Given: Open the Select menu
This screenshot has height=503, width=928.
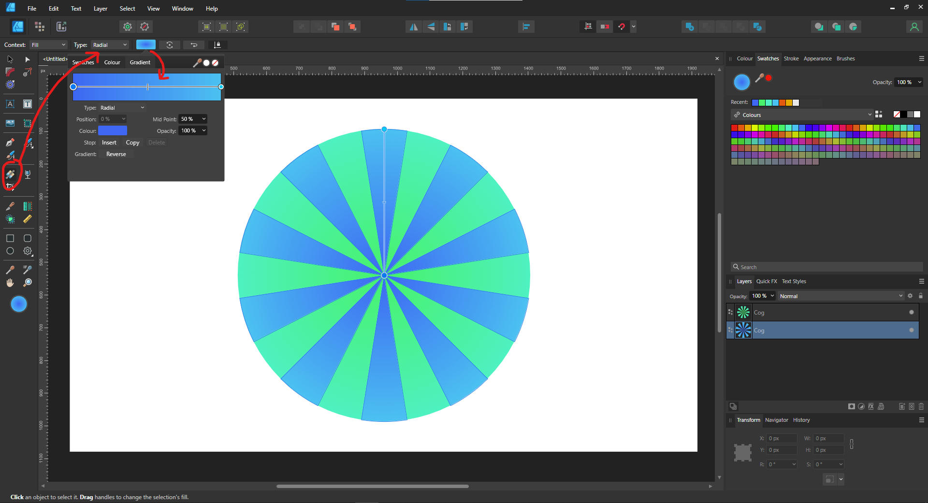Looking at the screenshot, I should [x=128, y=9].
